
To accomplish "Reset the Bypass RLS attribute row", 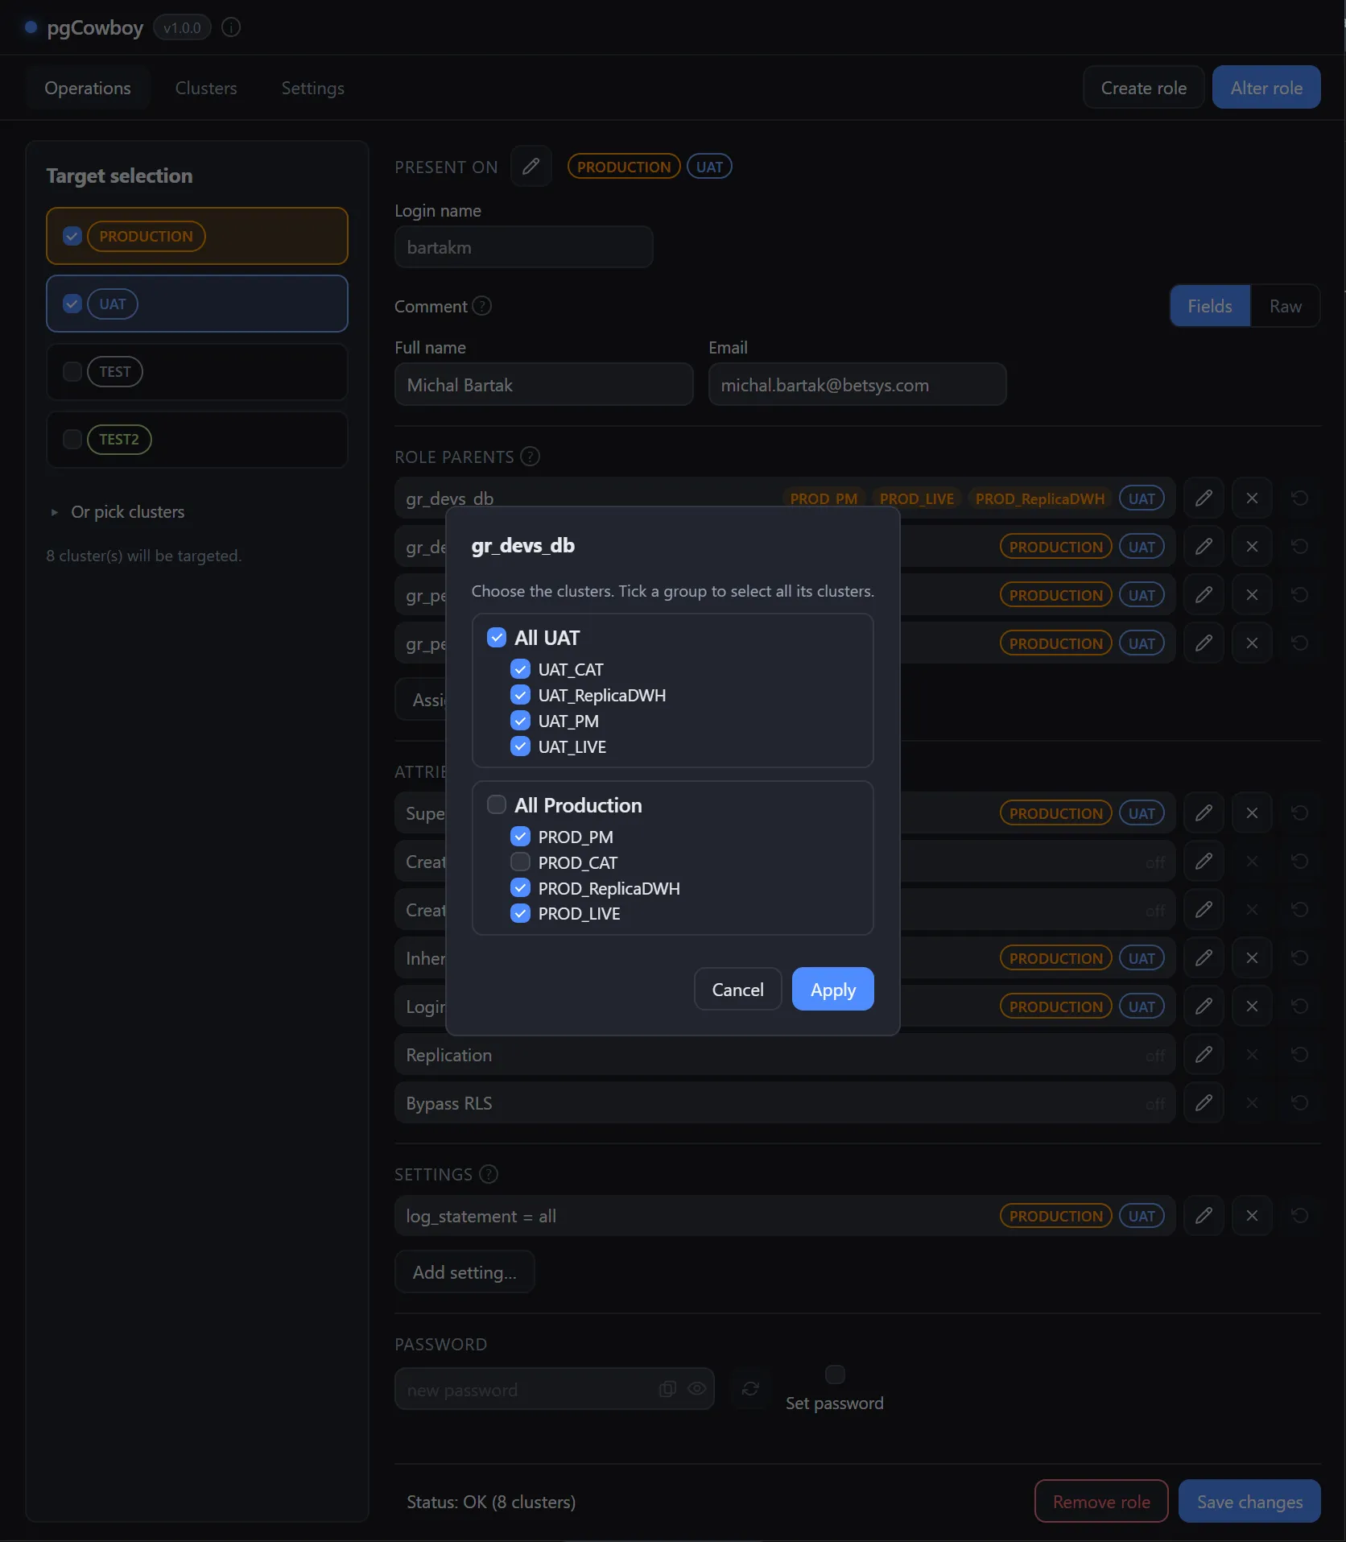I will pos(1299,1102).
